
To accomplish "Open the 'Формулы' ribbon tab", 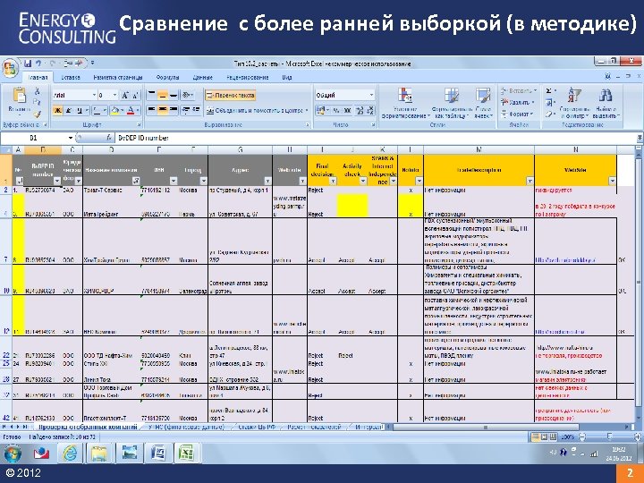I will [167, 77].
